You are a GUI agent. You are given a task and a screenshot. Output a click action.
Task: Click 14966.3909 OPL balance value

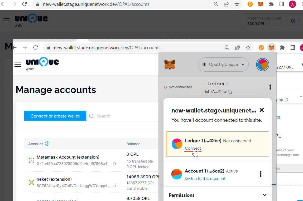[x=142, y=177]
